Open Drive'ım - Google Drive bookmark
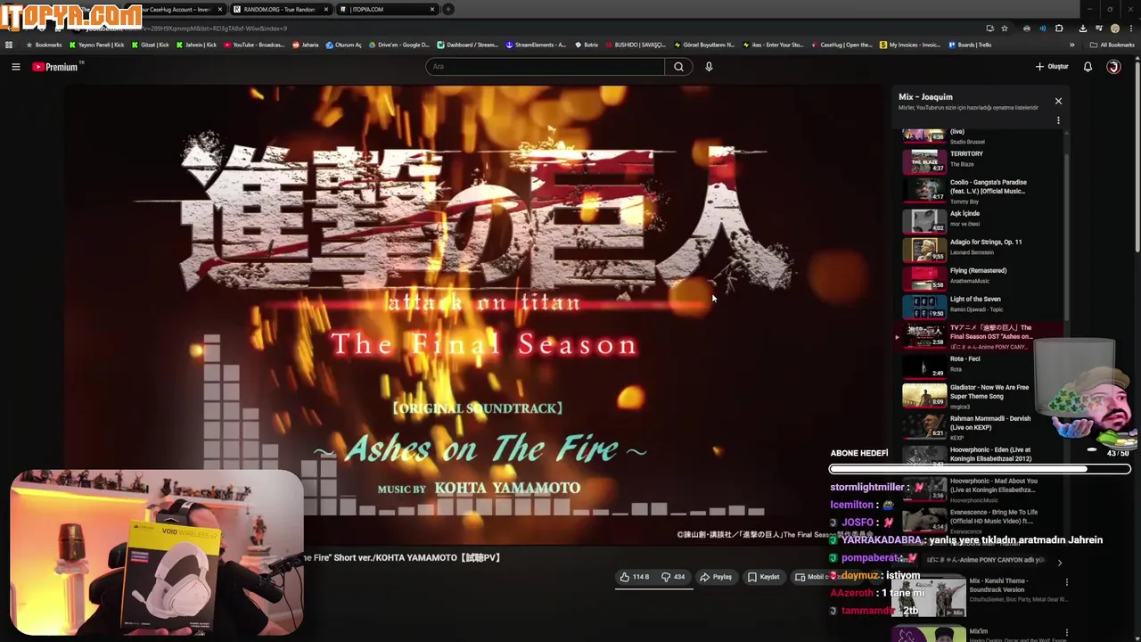 (398, 45)
